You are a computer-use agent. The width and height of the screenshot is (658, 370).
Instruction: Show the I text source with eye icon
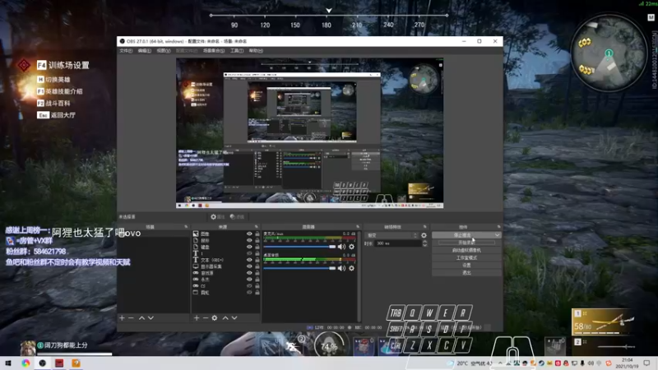[249, 253]
